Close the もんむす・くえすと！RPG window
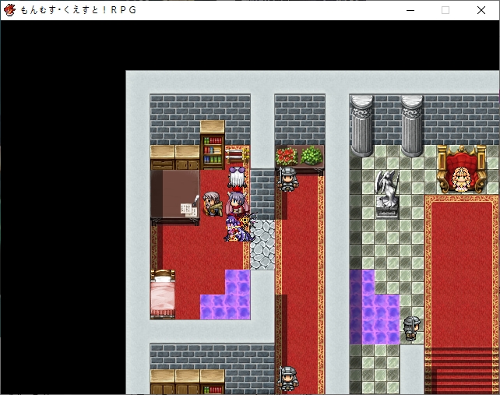 (481, 10)
